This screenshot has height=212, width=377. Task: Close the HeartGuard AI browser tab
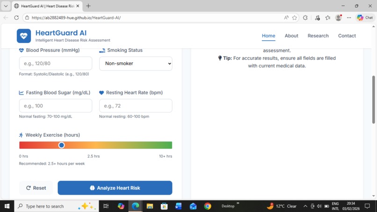pyautogui.click(x=78, y=6)
